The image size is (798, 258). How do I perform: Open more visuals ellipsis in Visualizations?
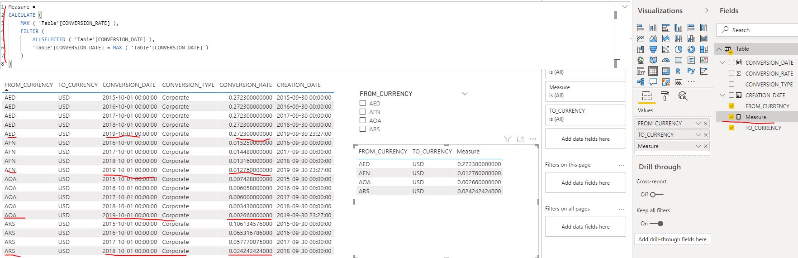(691, 82)
